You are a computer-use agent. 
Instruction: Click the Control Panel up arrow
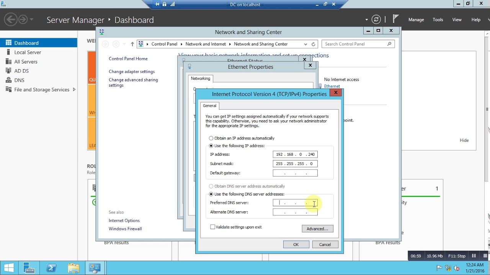tap(132, 44)
